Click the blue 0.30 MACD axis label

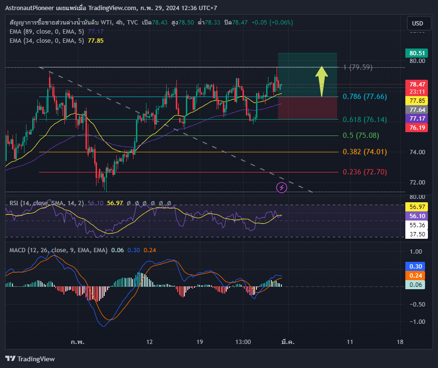[415, 266]
